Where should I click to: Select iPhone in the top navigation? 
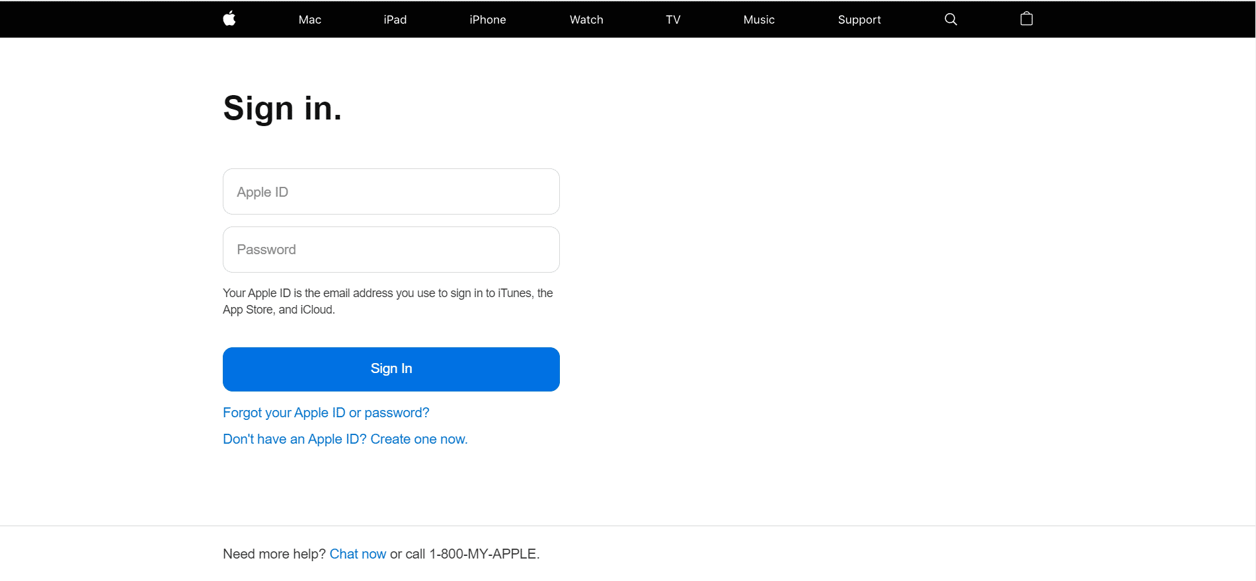tap(487, 20)
